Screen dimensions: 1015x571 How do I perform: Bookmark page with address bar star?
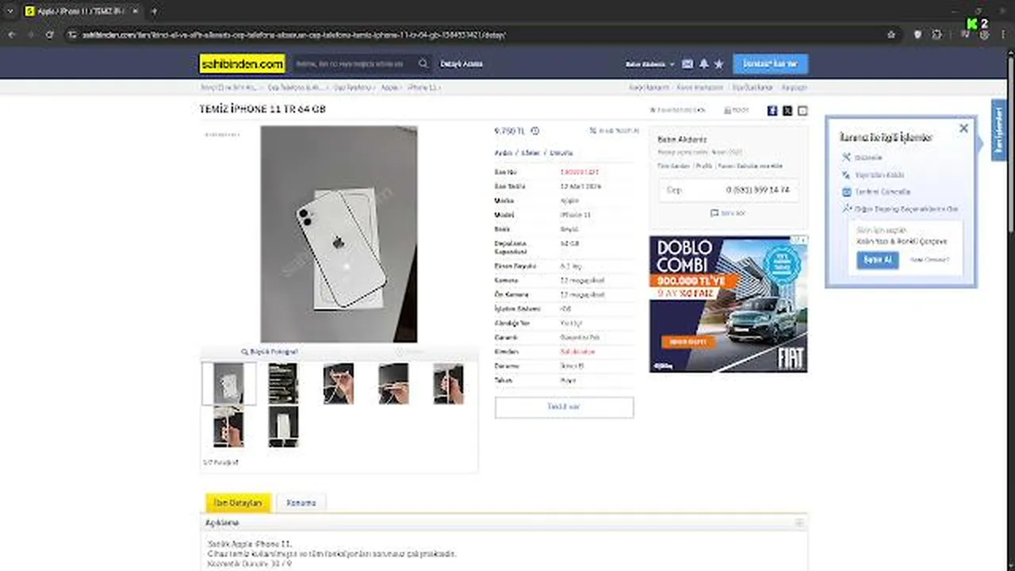[891, 35]
